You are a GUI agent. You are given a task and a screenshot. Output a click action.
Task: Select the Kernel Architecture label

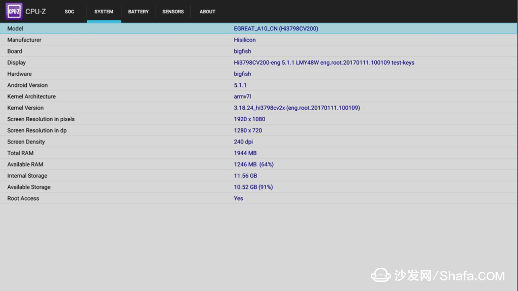click(x=31, y=96)
